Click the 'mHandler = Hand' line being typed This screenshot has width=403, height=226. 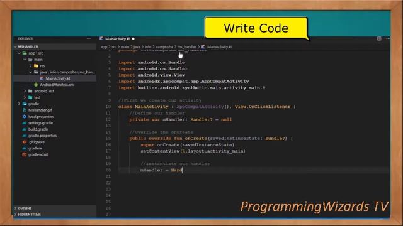pyautogui.click(x=161, y=170)
